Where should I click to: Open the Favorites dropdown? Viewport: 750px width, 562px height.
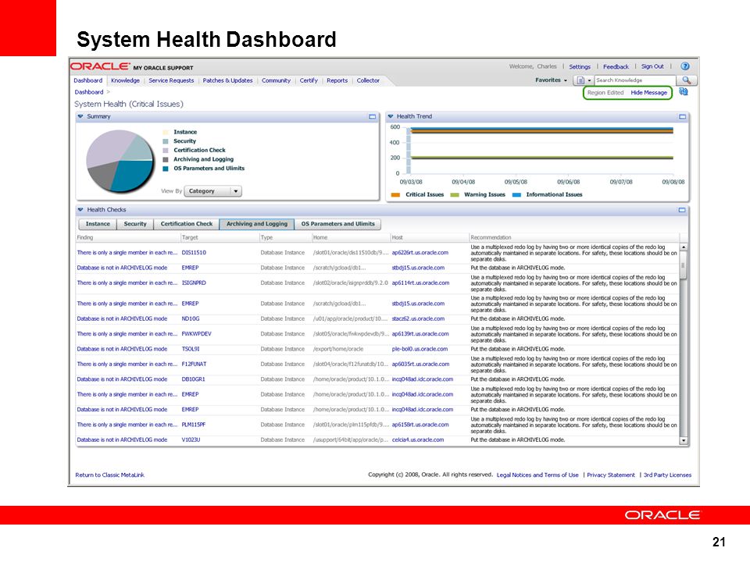(551, 80)
